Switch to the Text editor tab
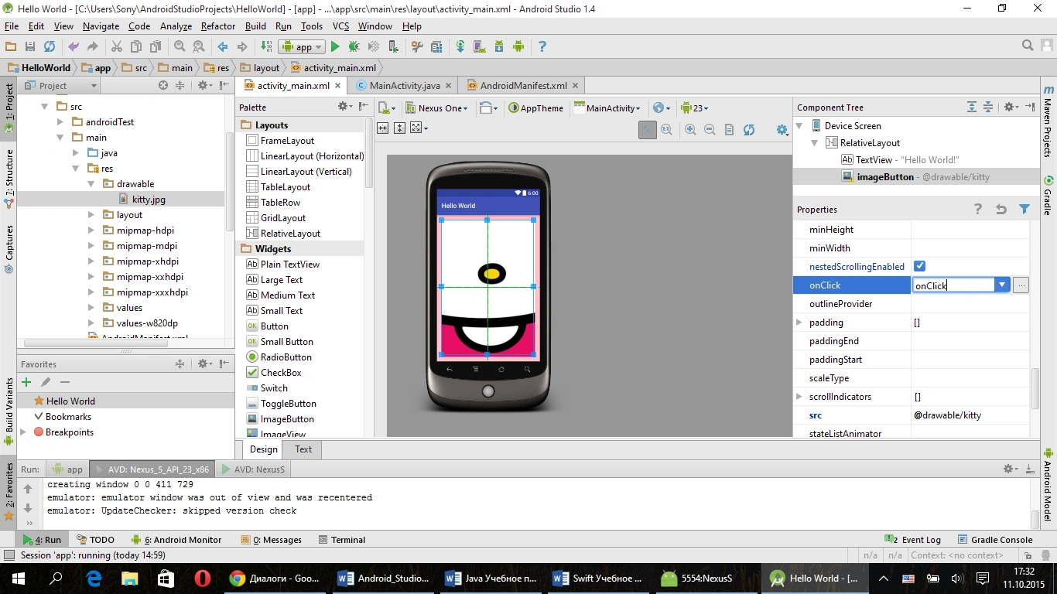 (x=303, y=449)
